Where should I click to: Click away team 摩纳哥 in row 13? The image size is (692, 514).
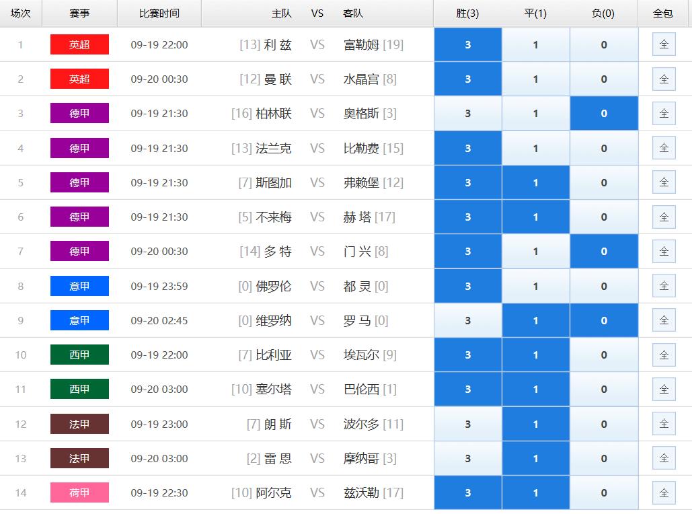pyautogui.click(x=361, y=458)
